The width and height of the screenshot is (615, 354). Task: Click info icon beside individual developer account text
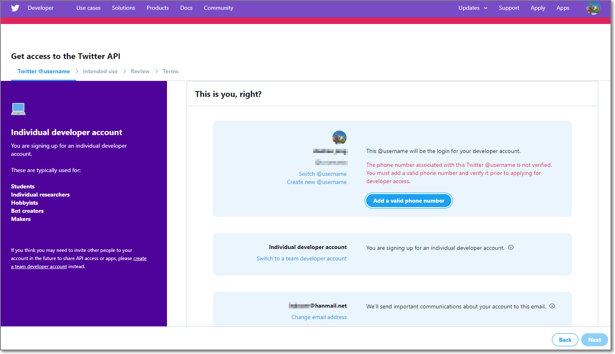pos(511,247)
